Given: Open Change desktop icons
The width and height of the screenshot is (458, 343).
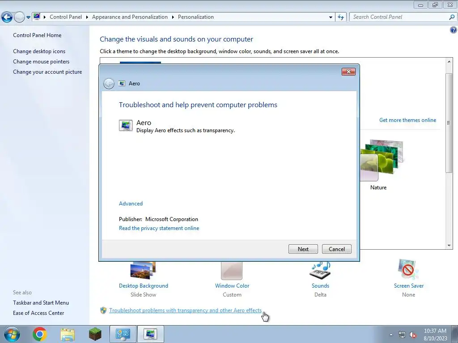Looking at the screenshot, I should 39,51.
